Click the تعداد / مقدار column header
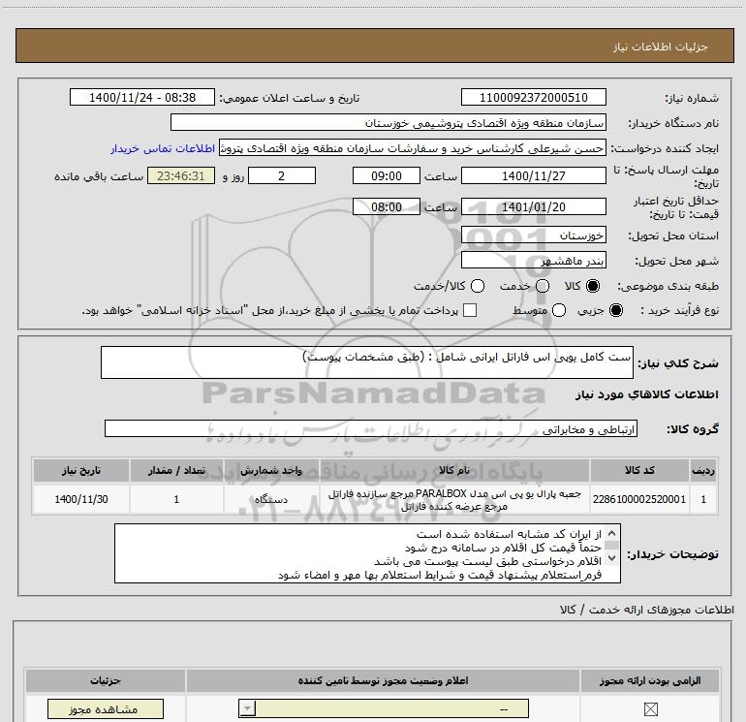Viewport: 746px width, 722px height. pyautogui.click(x=176, y=470)
